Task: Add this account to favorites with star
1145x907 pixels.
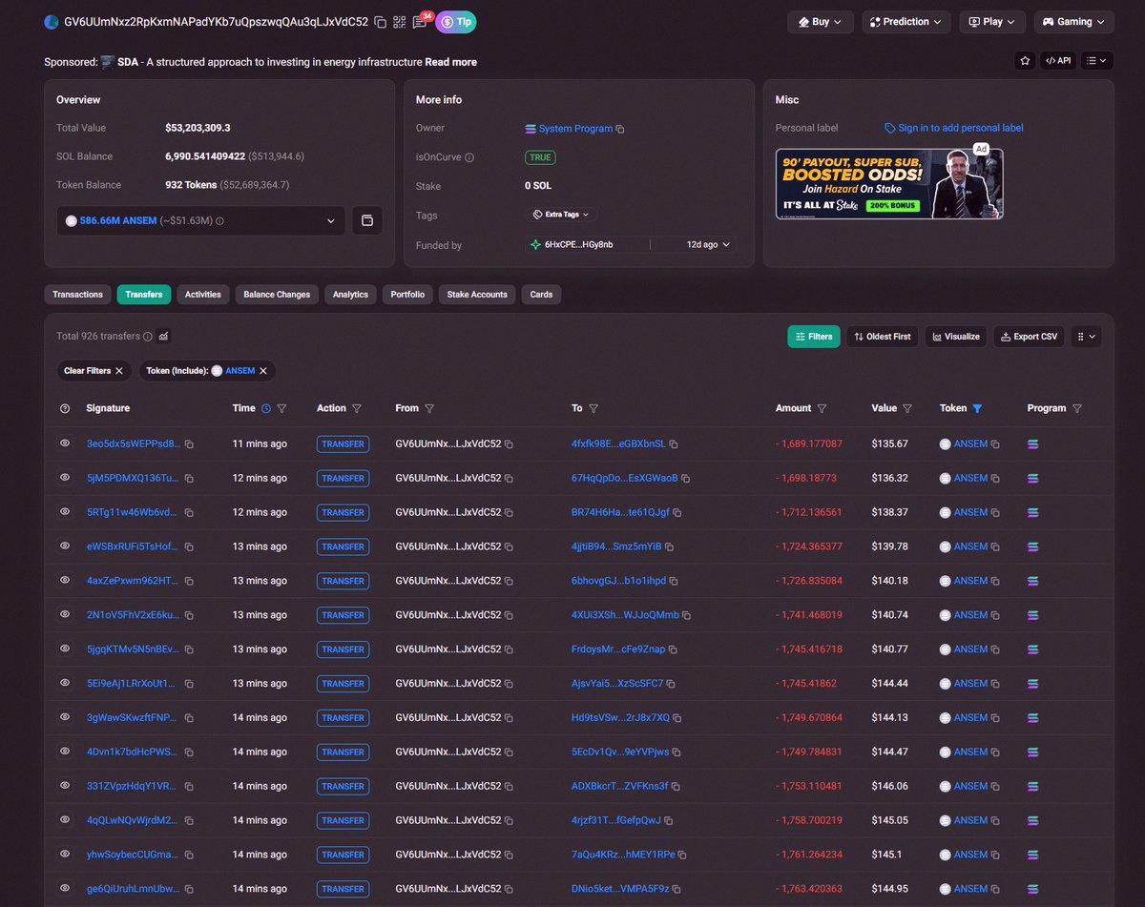Action: [1025, 60]
